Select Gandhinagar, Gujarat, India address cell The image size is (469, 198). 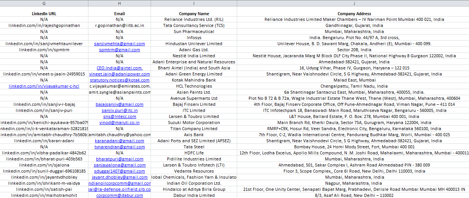tap(353, 25)
